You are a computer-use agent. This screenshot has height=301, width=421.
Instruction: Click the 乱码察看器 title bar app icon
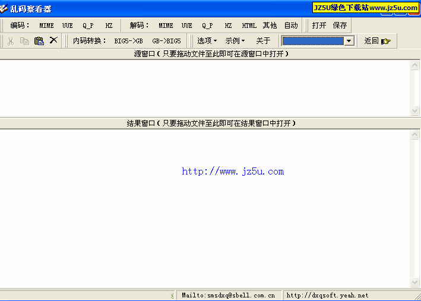pyautogui.click(x=4, y=8)
